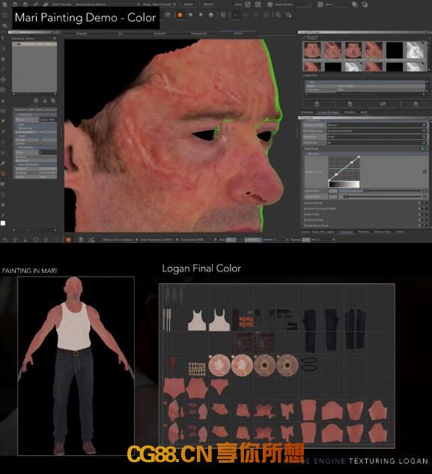Switch to the Shelf tab
Screen dimensions: 432x474
coord(364,112)
